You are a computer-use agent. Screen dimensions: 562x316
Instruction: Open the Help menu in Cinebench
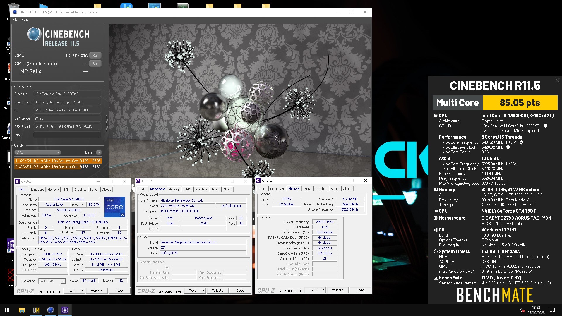click(x=25, y=20)
